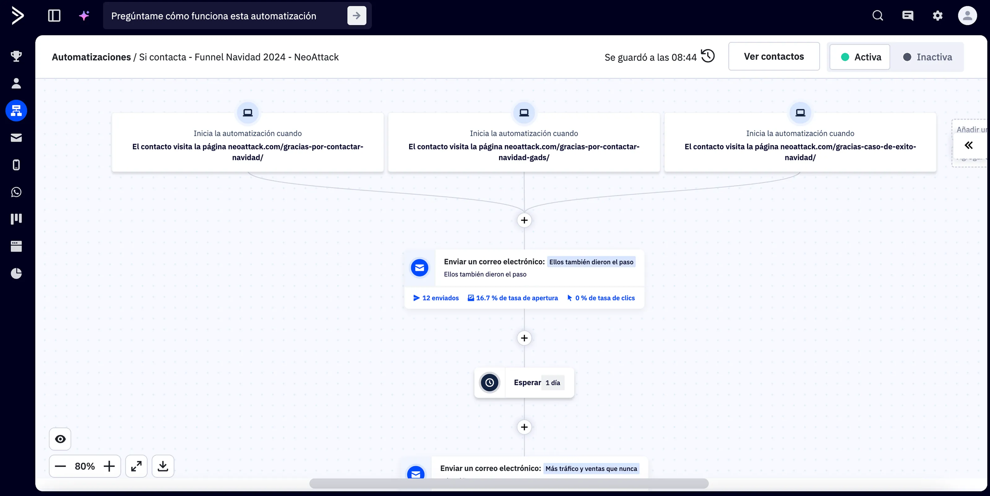990x496 pixels.
Task: Click the AI sparkle assistant icon
Action: (x=84, y=16)
